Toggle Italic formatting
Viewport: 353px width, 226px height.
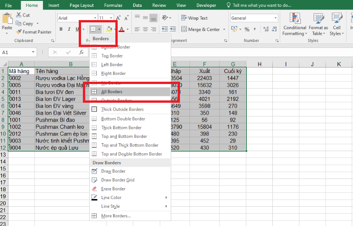pos(69,29)
